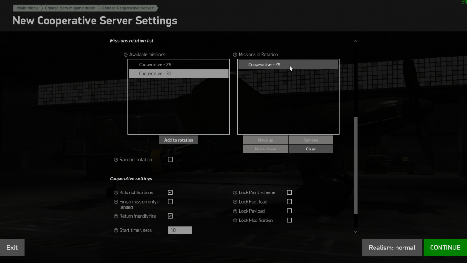This screenshot has width=467, height=263.
Task: Toggle the Lock Payload checkbox
Action: (289, 211)
